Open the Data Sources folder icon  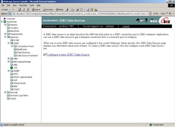click(15, 52)
